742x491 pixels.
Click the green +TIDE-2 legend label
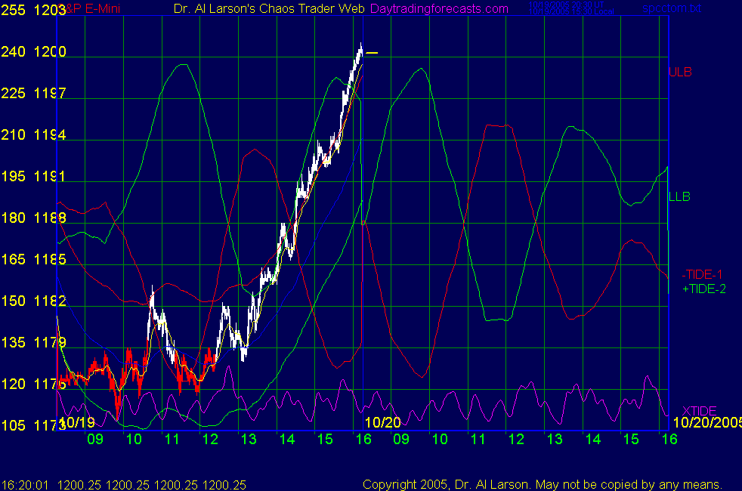(703, 289)
